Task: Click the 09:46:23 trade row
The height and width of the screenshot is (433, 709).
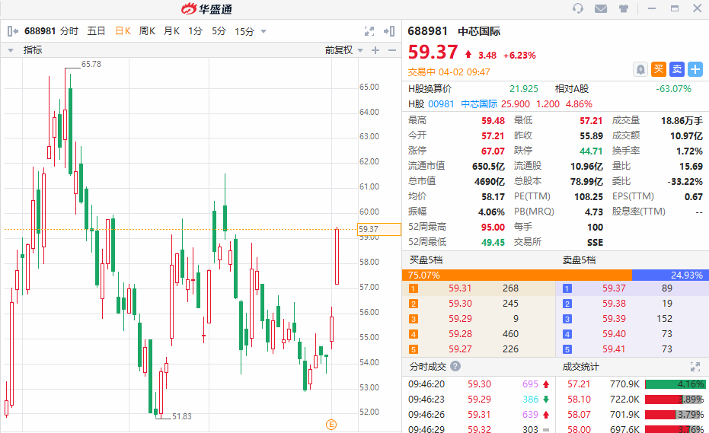Action: point(479,400)
